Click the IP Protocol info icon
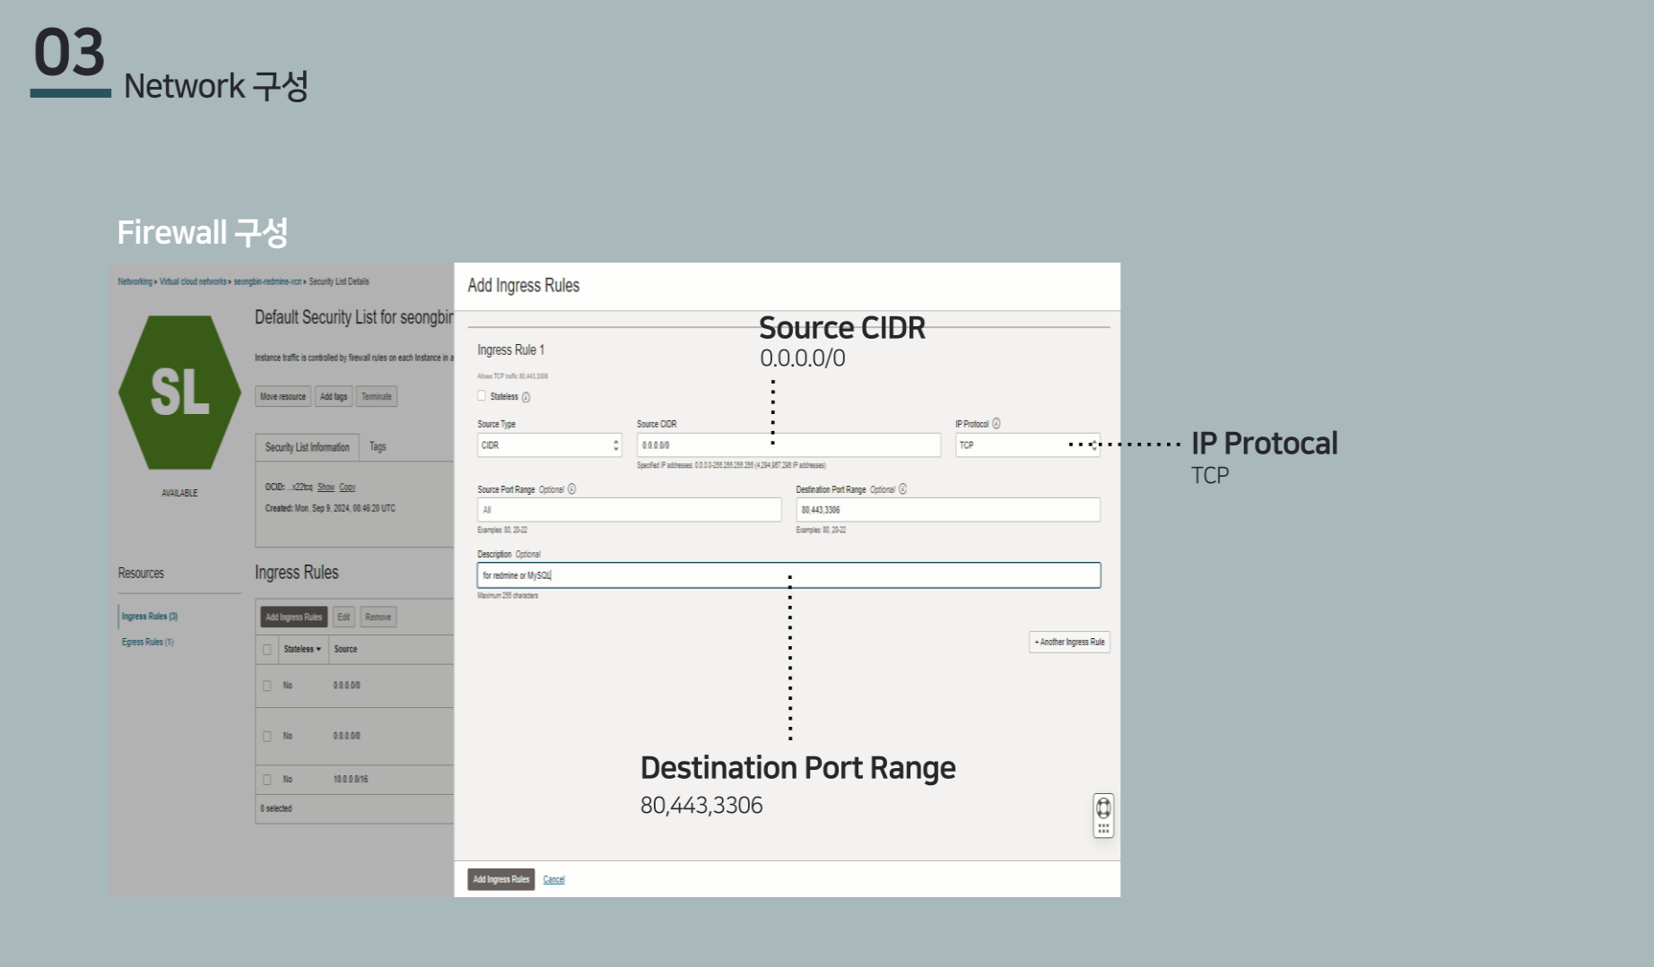The height and width of the screenshot is (967, 1654). 996,424
